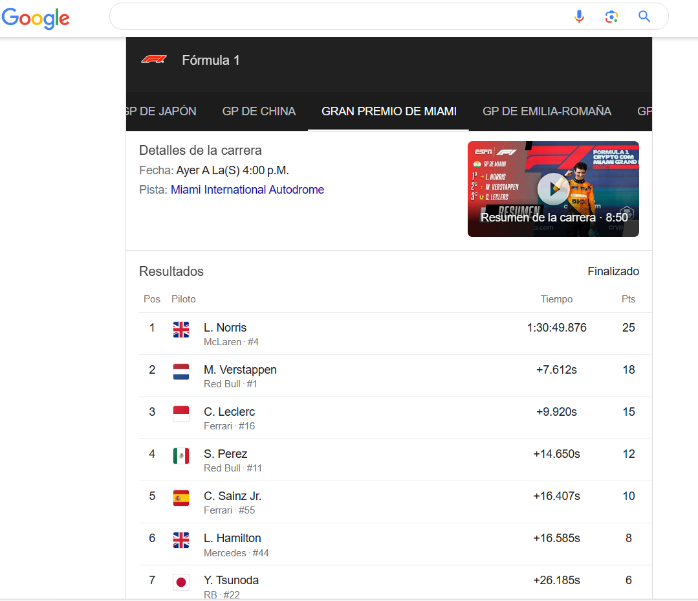Select driver C. Leclerc
Image resolution: width=698 pixels, height=601 pixels.
click(x=229, y=412)
